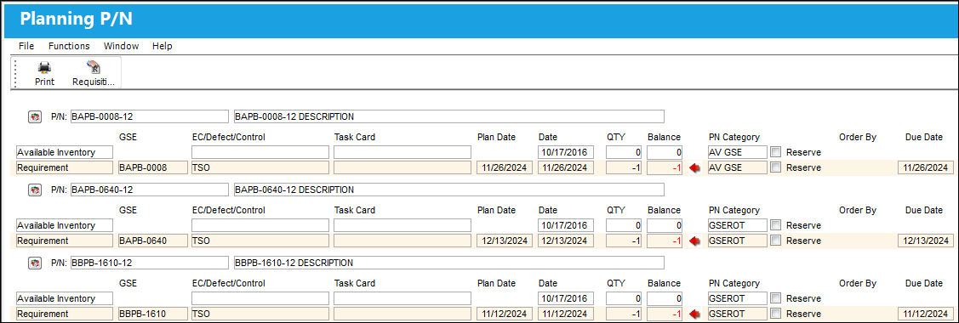The height and width of the screenshot is (323, 959).
Task: Click the part icon beside P/N BAPB-0008-12
Action: pos(36,116)
